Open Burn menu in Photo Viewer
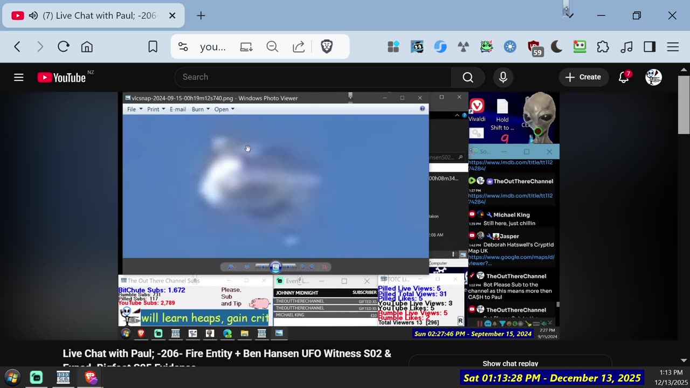Image resolution: width=690 pixels, height=388 pixels. tap(201, 109)
